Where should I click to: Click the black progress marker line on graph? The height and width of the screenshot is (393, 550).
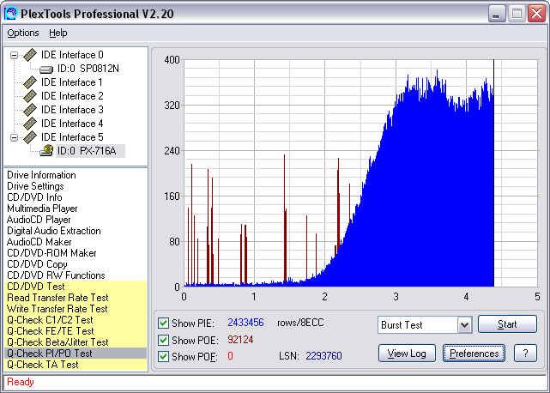[x=494, y=173]
